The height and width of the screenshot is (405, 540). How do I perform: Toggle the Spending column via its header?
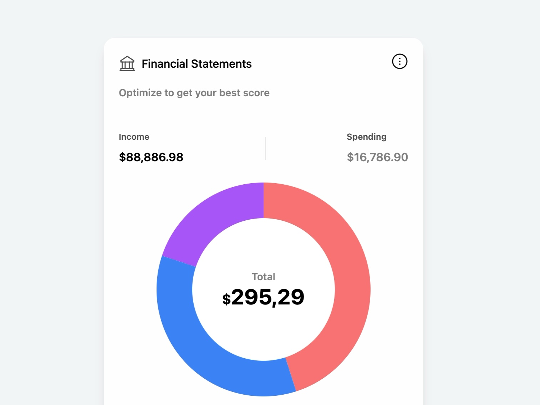click(x=366, y=137)
